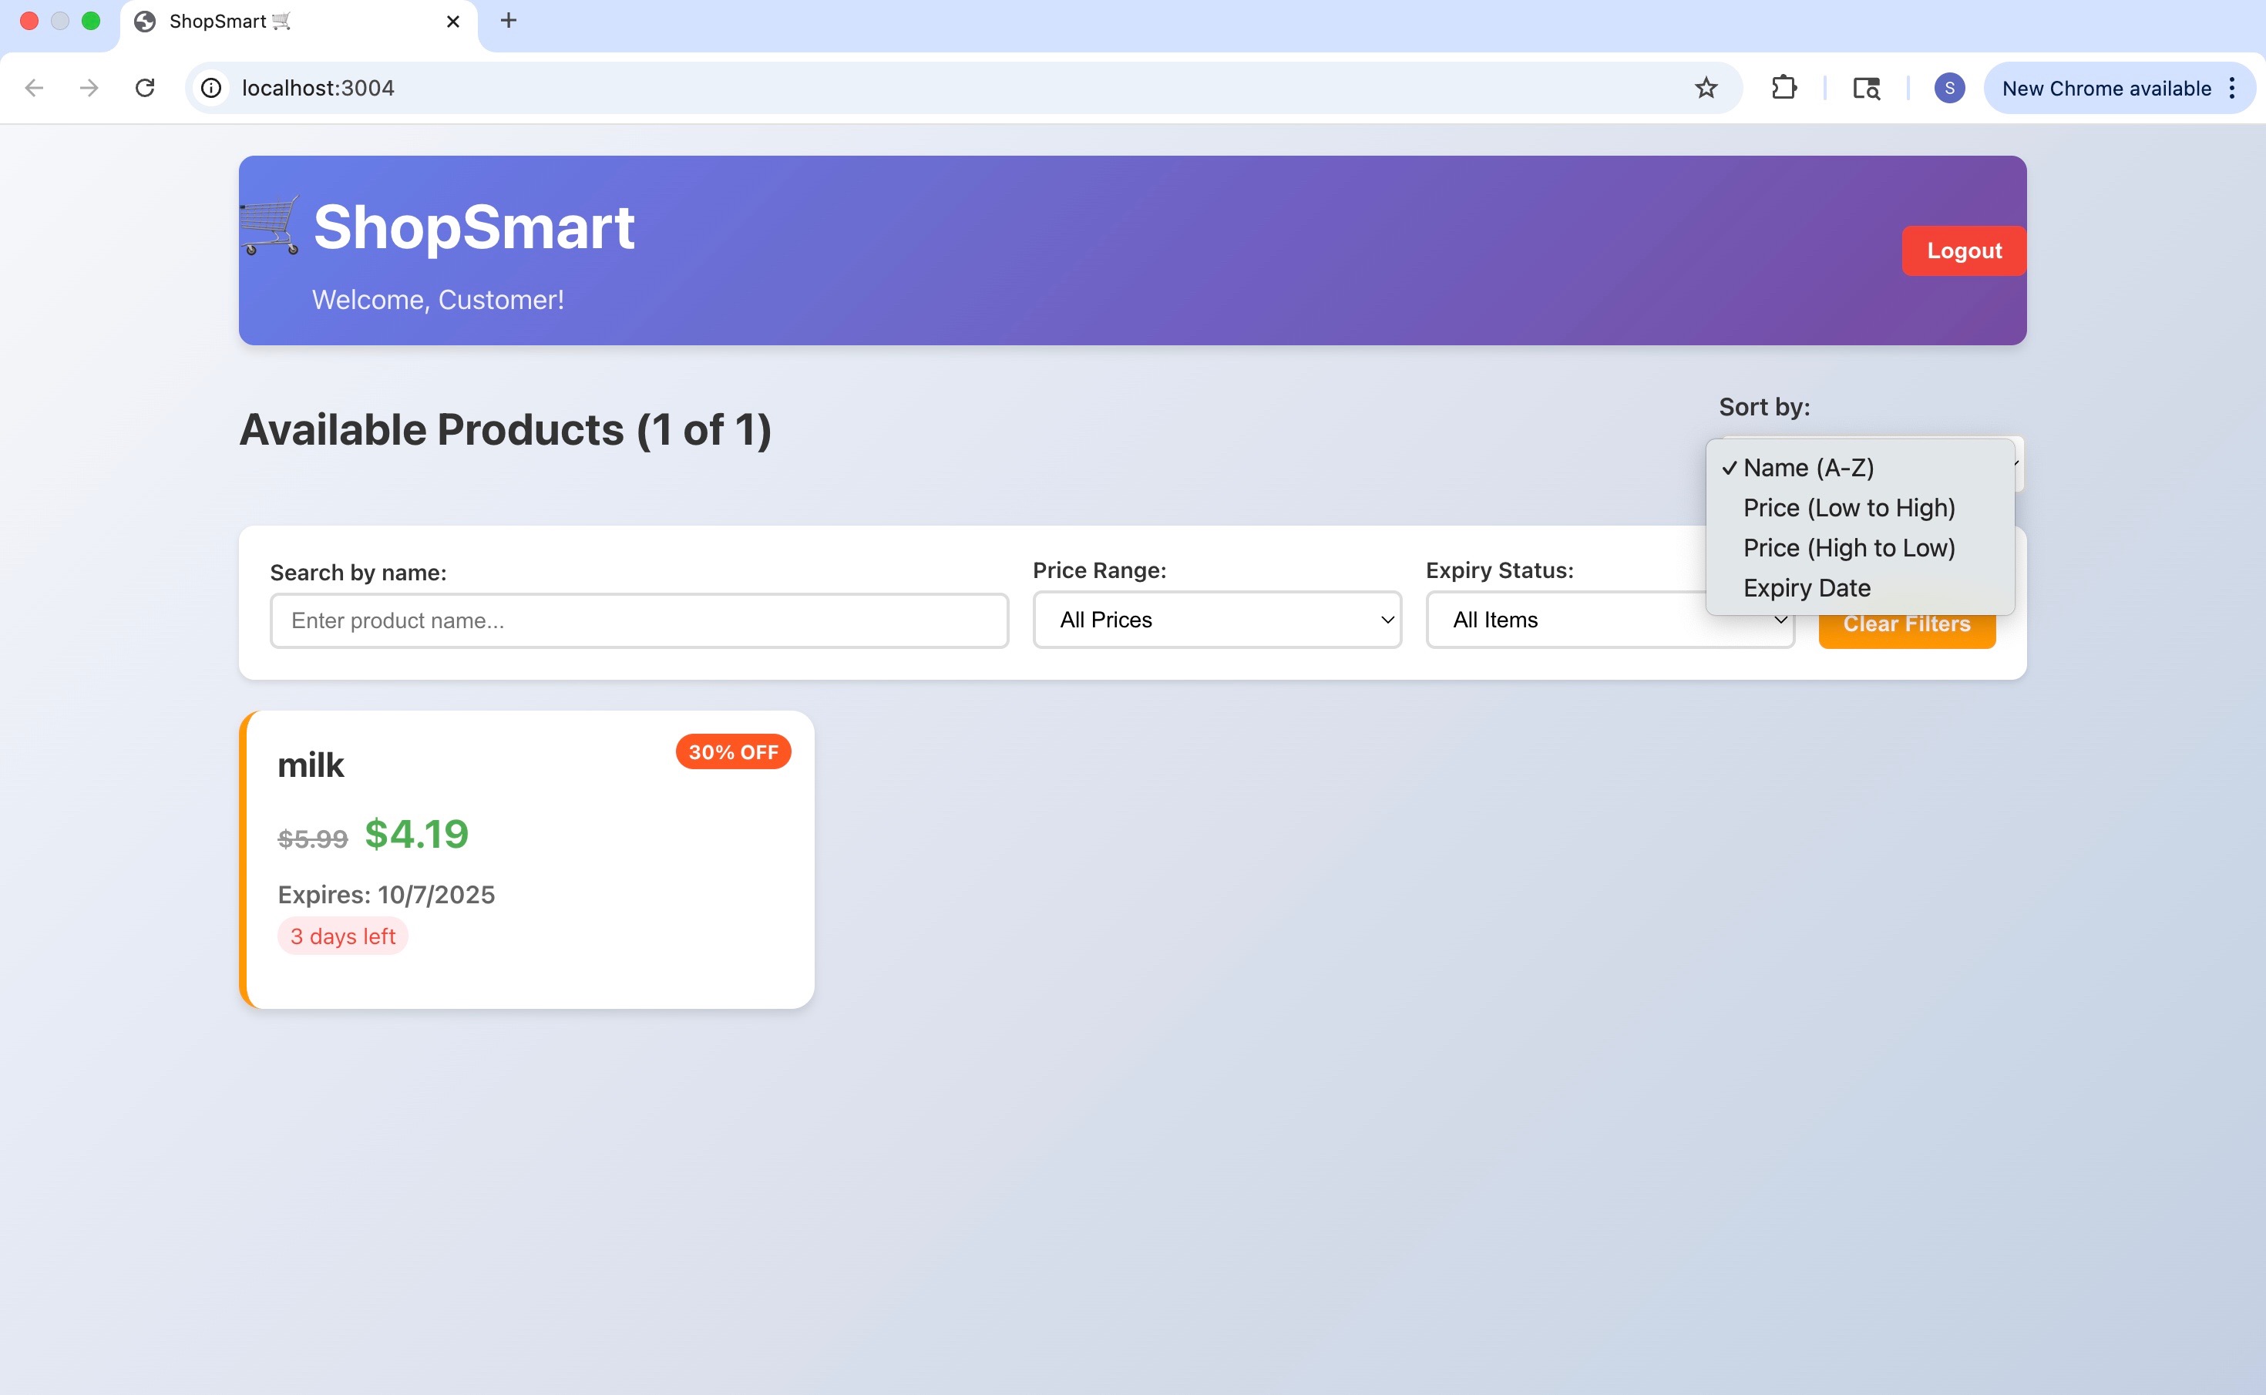Open the Price Range dropdown
2266x1395 pixels.
click(x=1216, y=620)
